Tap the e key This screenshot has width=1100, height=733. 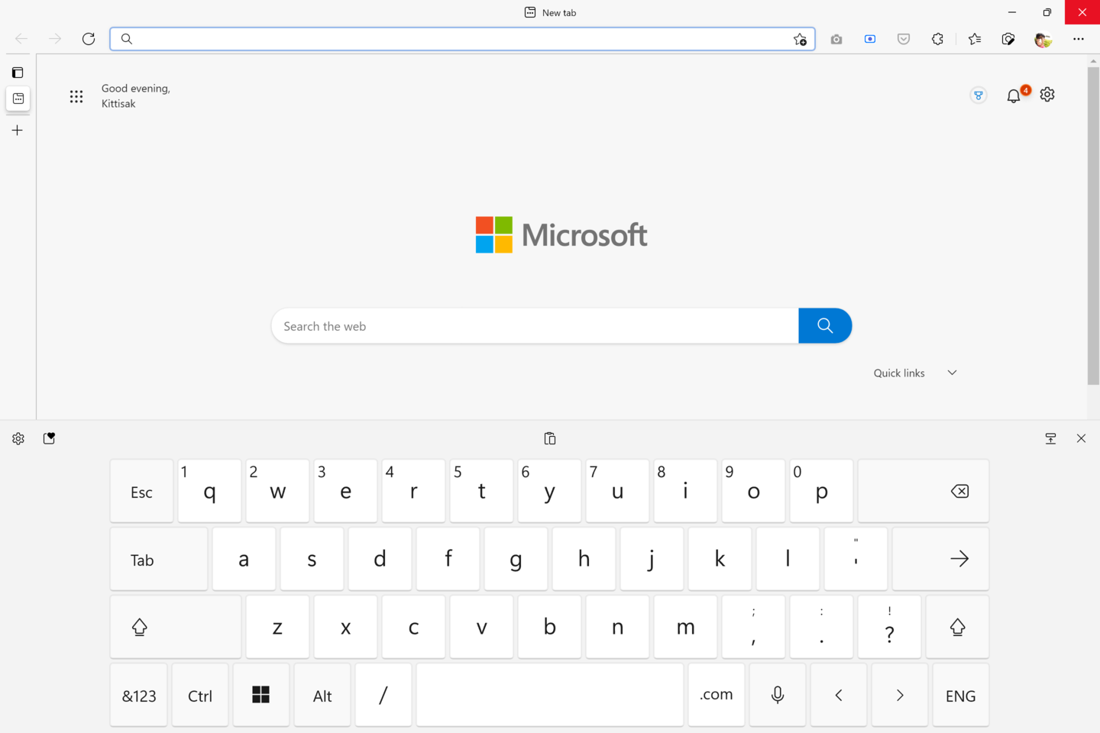tap(346, 491)
